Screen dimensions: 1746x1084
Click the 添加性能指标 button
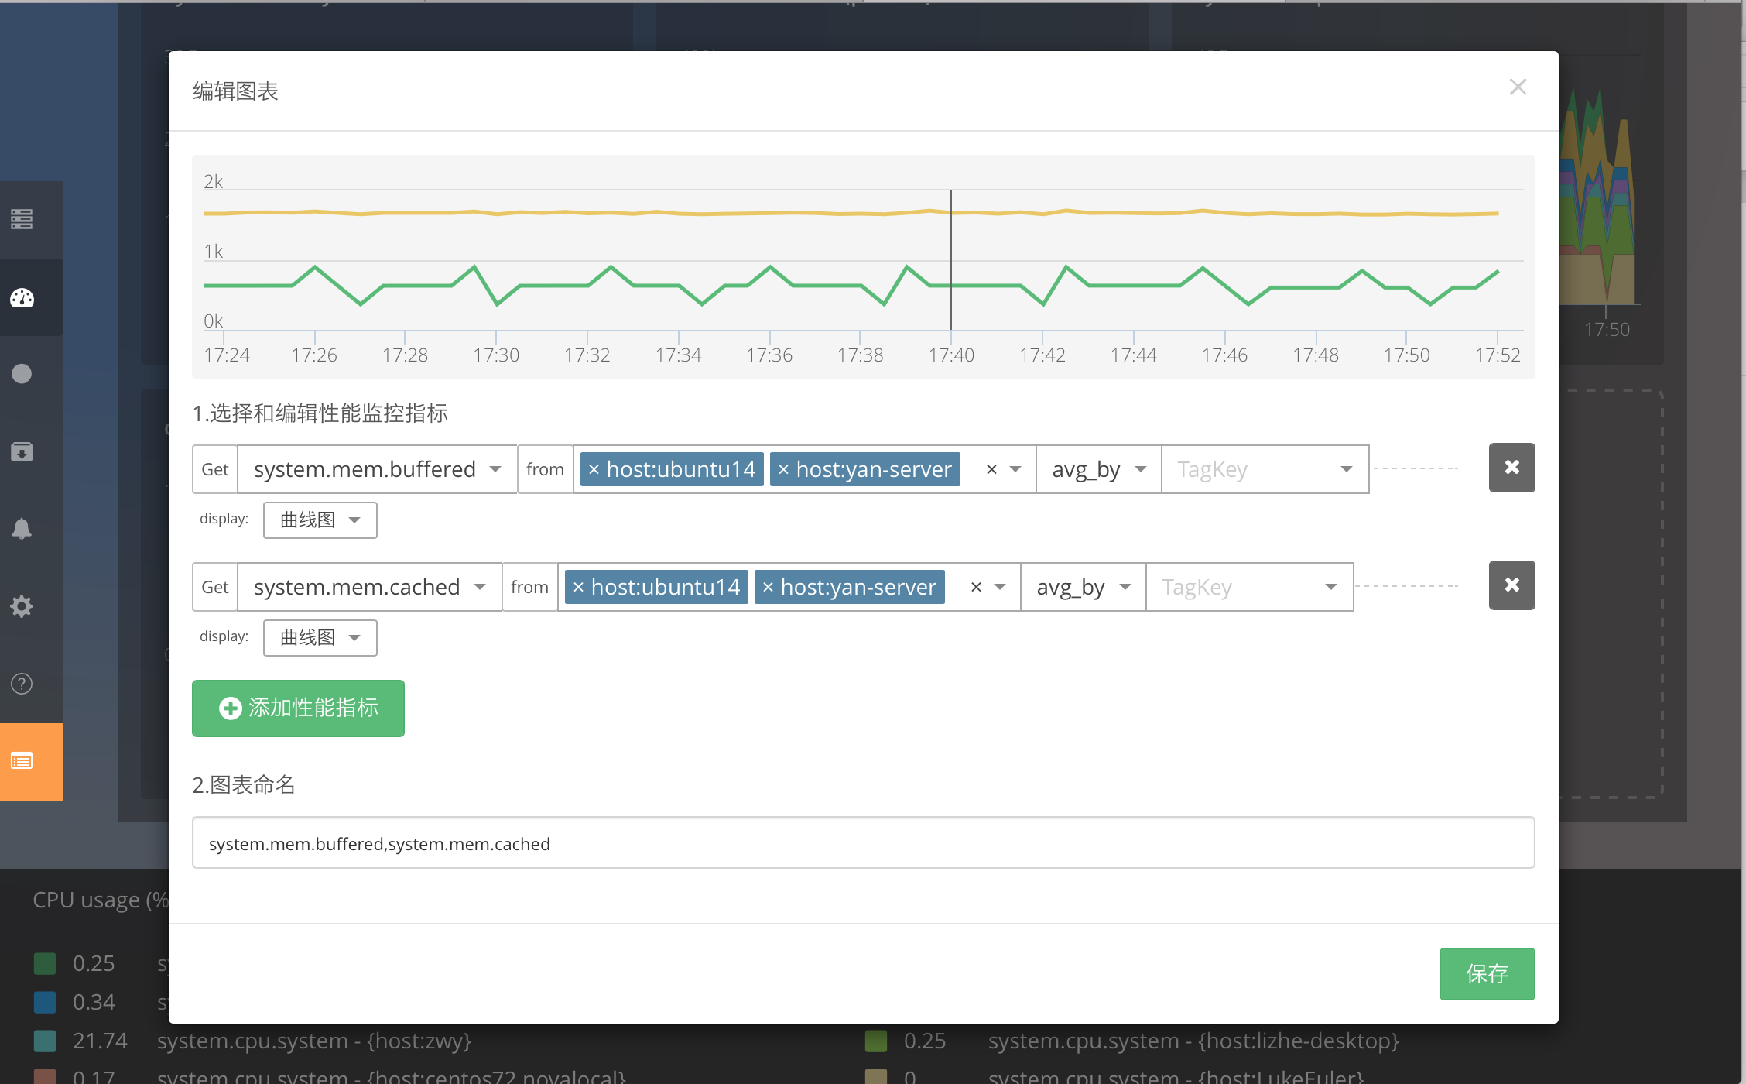pyautogui.click(x=298, y=708)
